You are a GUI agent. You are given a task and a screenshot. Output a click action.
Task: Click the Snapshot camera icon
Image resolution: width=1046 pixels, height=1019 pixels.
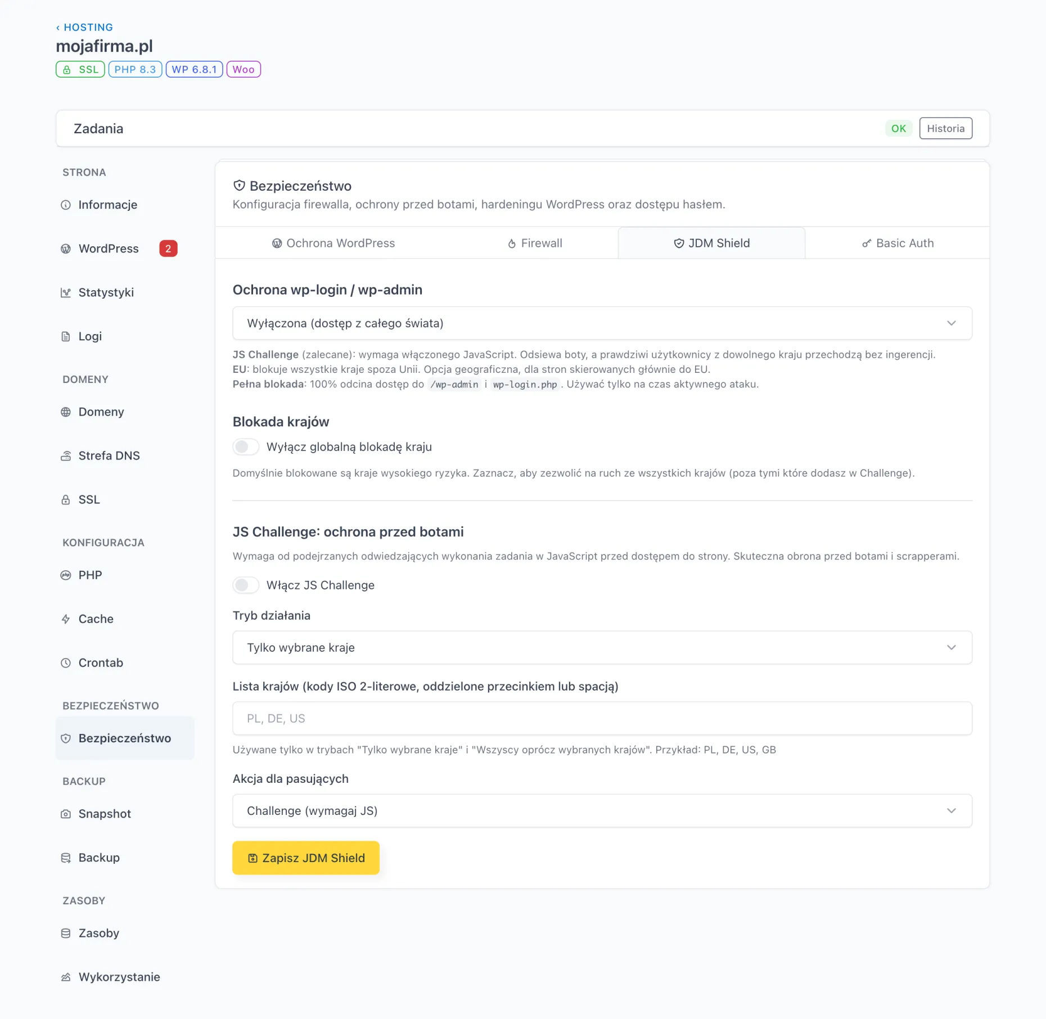[x=66, y=814]
